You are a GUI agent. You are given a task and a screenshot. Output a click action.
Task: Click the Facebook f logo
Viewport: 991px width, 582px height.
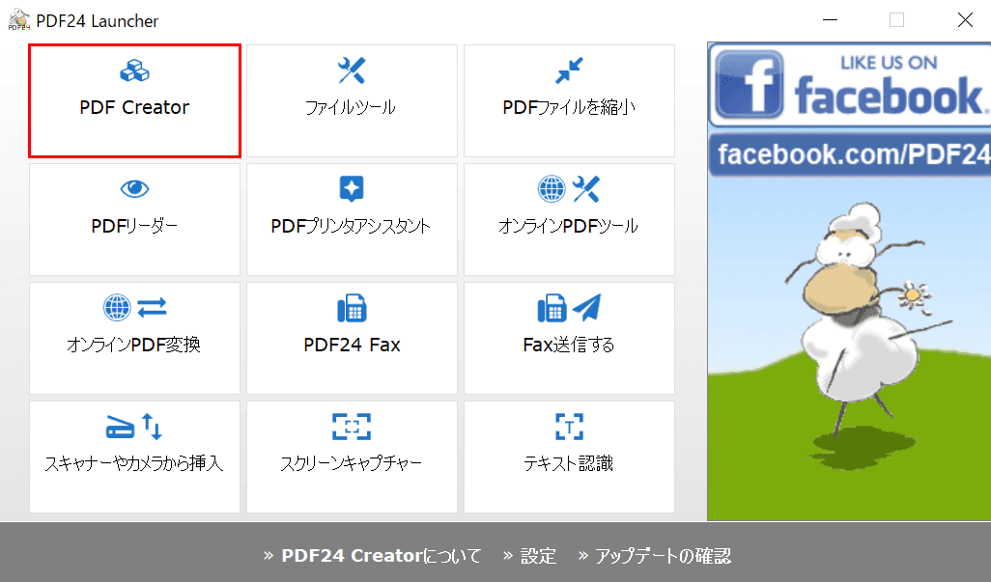click(750, 84)
